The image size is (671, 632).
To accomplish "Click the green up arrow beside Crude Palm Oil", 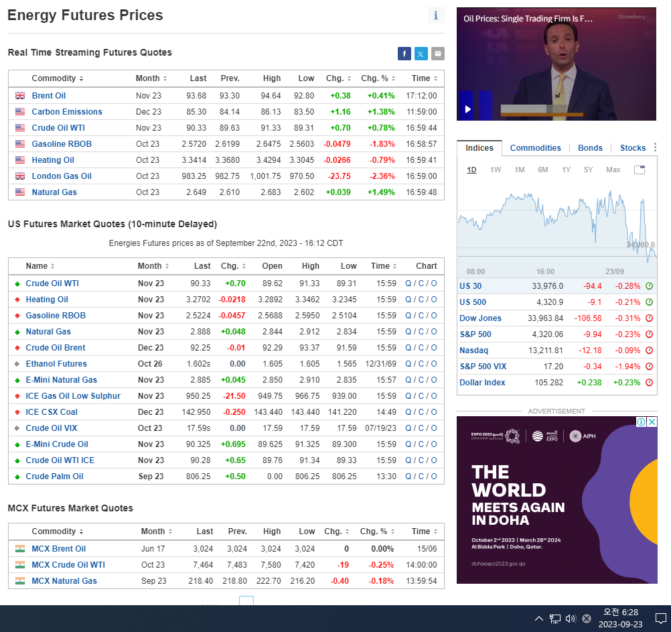I will (x=17, y=477).
